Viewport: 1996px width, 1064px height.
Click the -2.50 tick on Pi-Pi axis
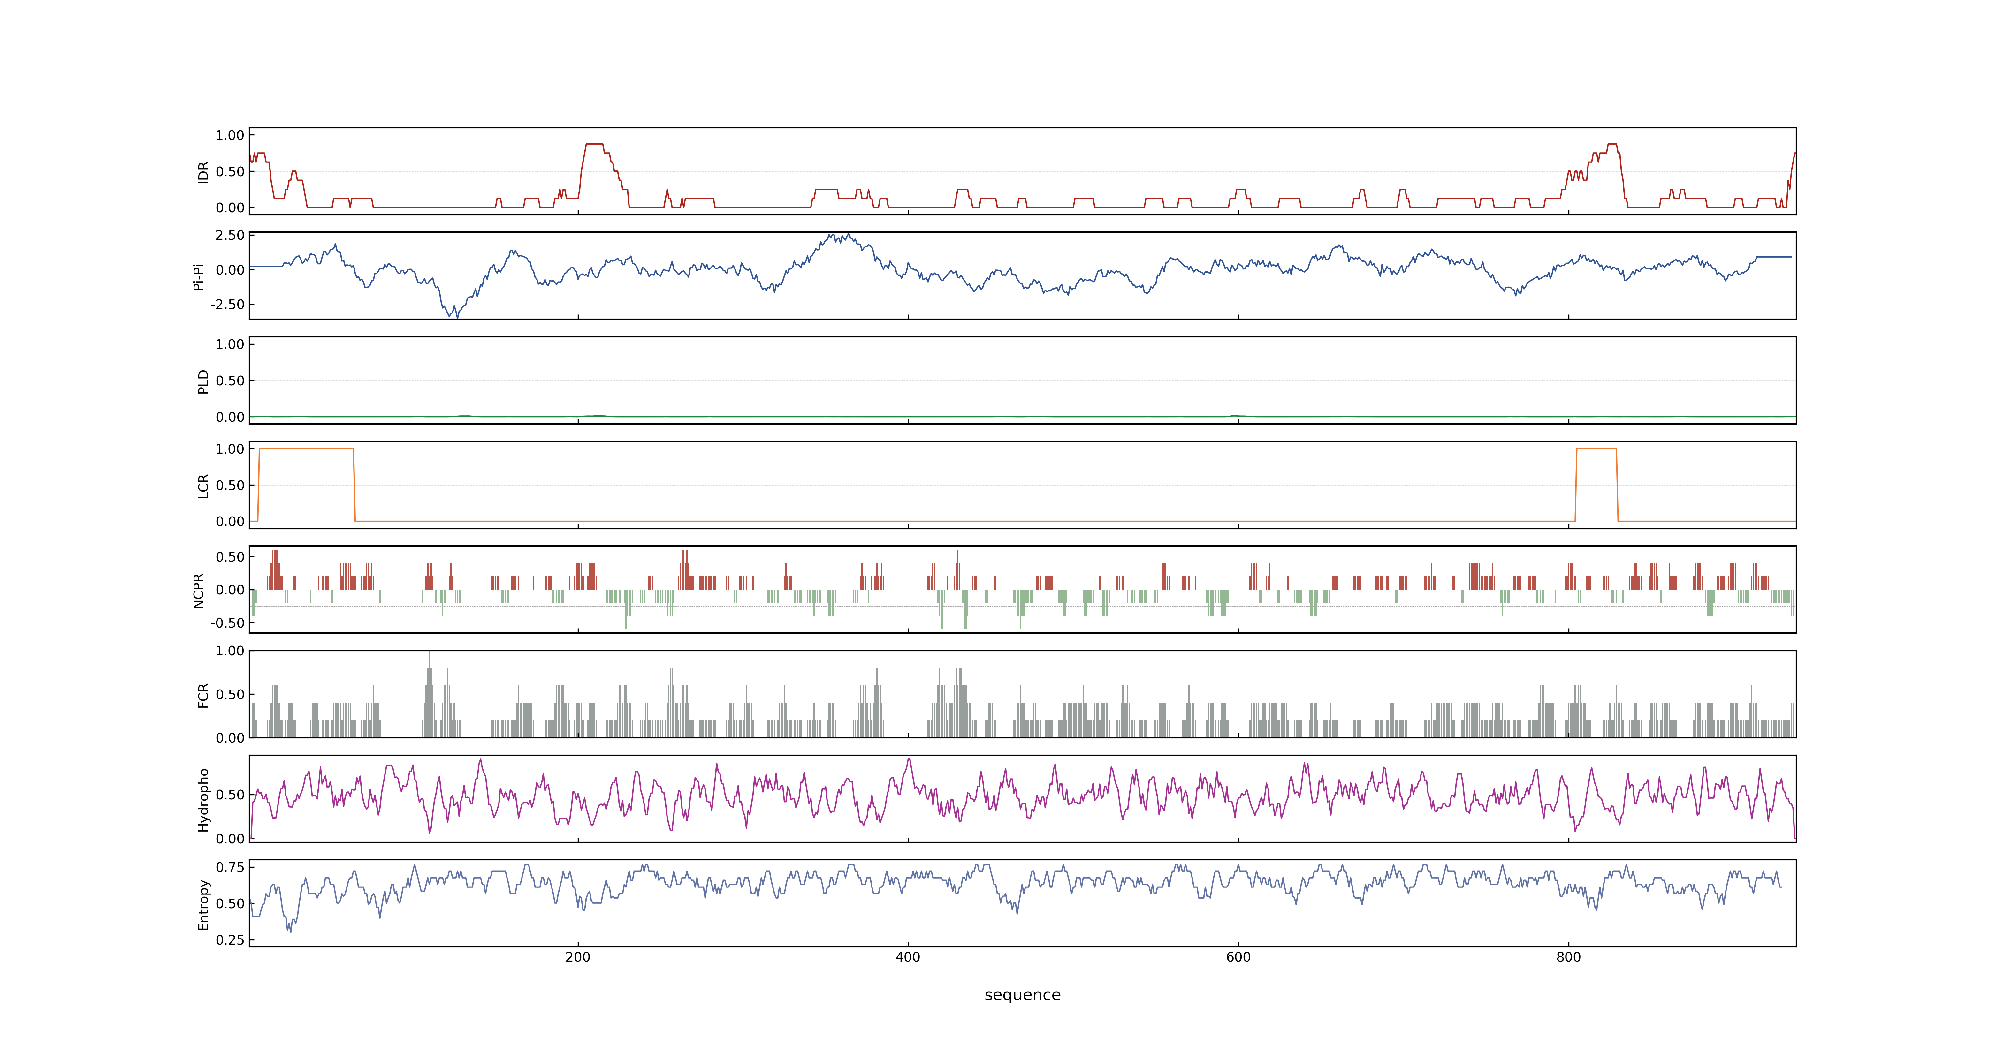tap(227, 304)
